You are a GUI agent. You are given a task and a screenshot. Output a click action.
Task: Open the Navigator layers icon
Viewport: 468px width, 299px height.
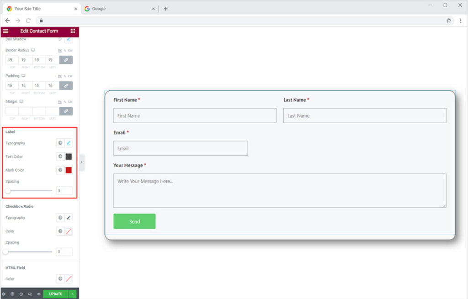[12, 294]
